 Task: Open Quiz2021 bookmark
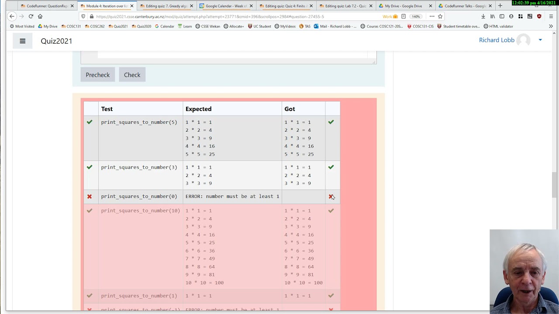click(x=118, y=26)
